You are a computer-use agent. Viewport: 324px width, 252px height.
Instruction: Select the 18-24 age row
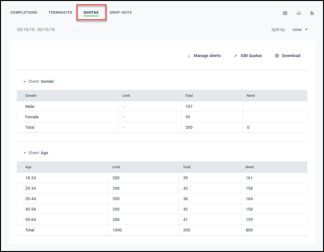coord(162,178)
